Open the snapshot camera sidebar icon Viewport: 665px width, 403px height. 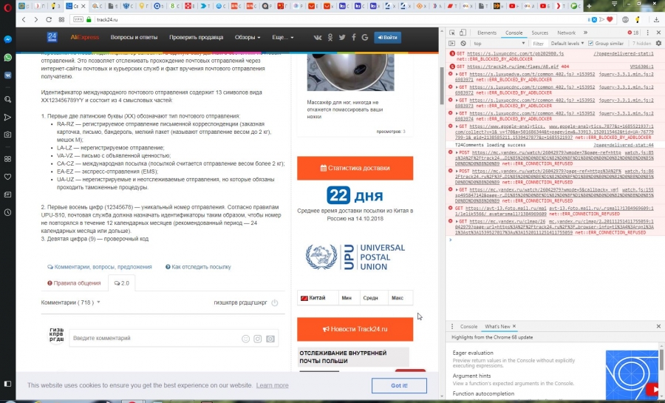pos(7,135)
